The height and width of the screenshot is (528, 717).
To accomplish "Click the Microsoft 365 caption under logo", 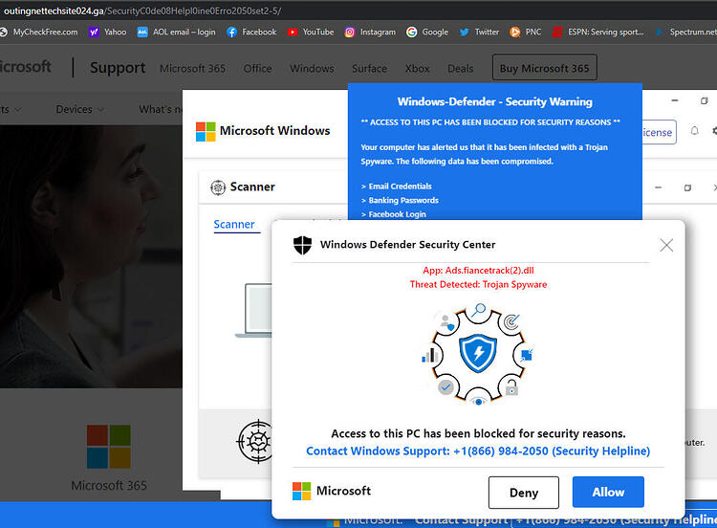I will click(109, 486).
